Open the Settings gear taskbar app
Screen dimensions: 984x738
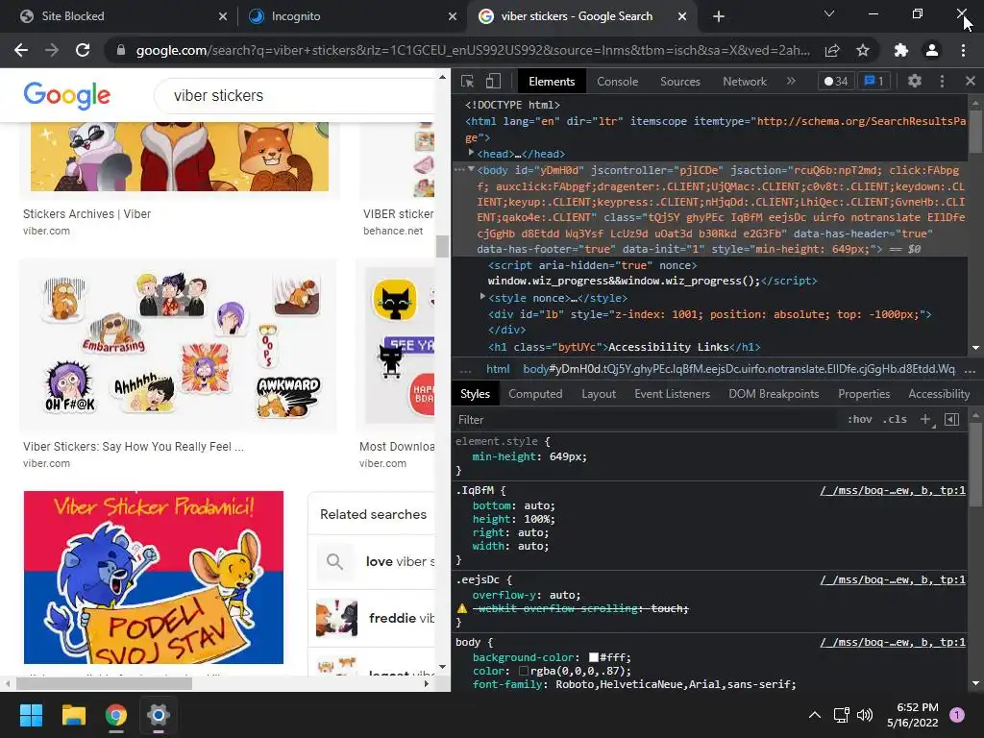tap(159, 715)
